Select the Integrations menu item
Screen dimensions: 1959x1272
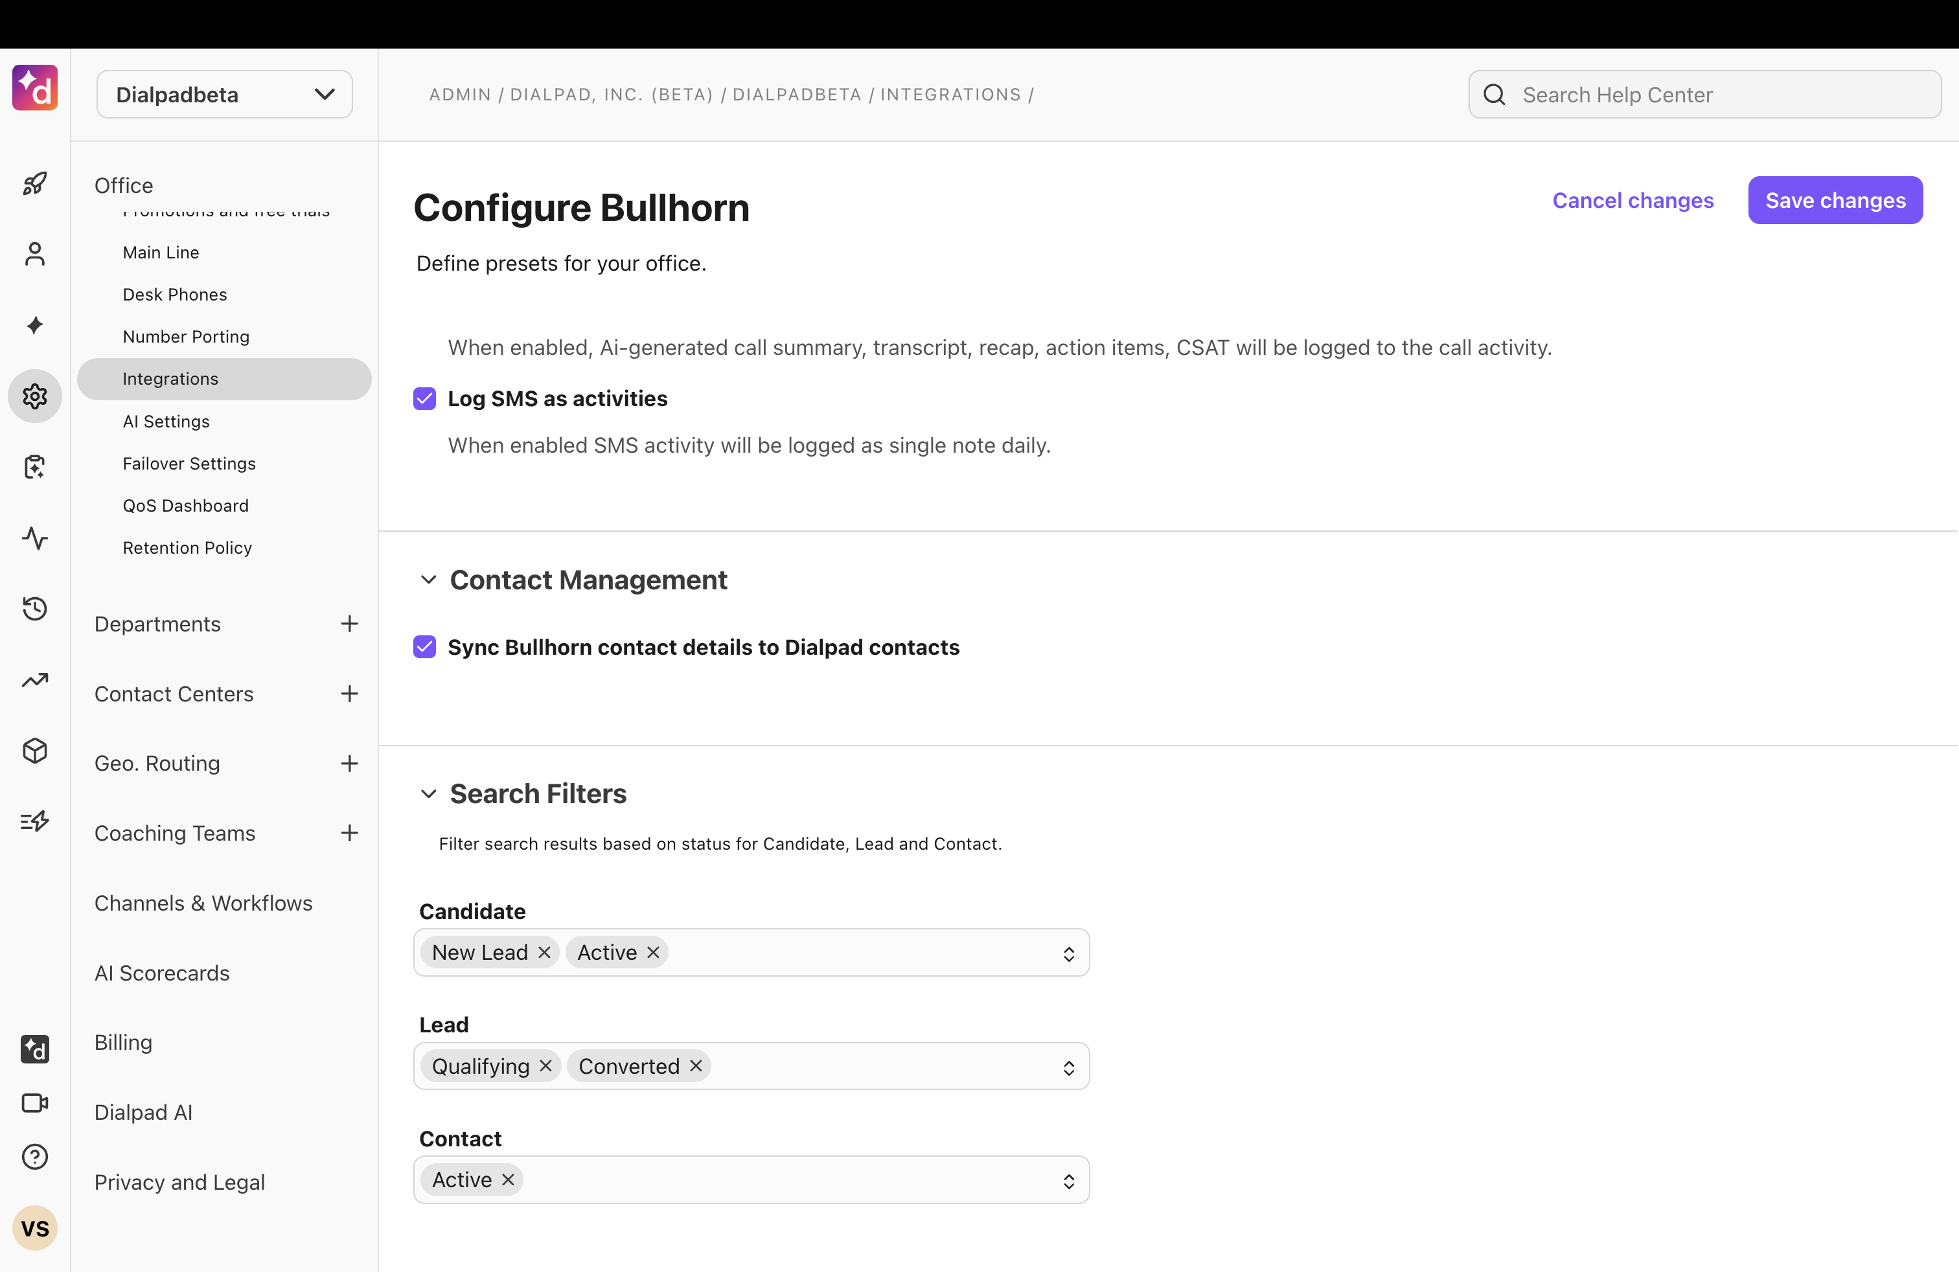pyautogui.click(x=224, y=378)
